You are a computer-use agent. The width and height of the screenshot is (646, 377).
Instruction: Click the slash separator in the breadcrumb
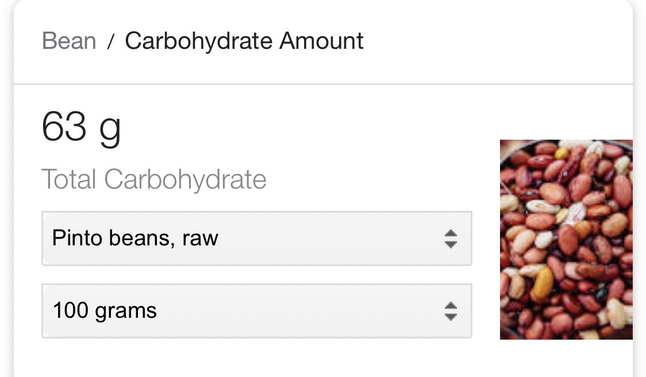point(110,42)
